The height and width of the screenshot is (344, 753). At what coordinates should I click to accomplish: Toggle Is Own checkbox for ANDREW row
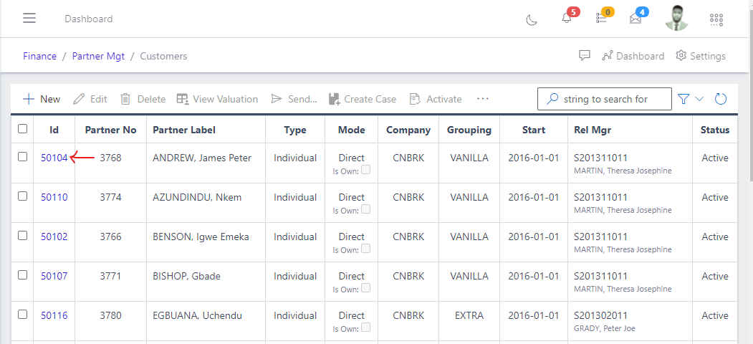tap(366, 170)
